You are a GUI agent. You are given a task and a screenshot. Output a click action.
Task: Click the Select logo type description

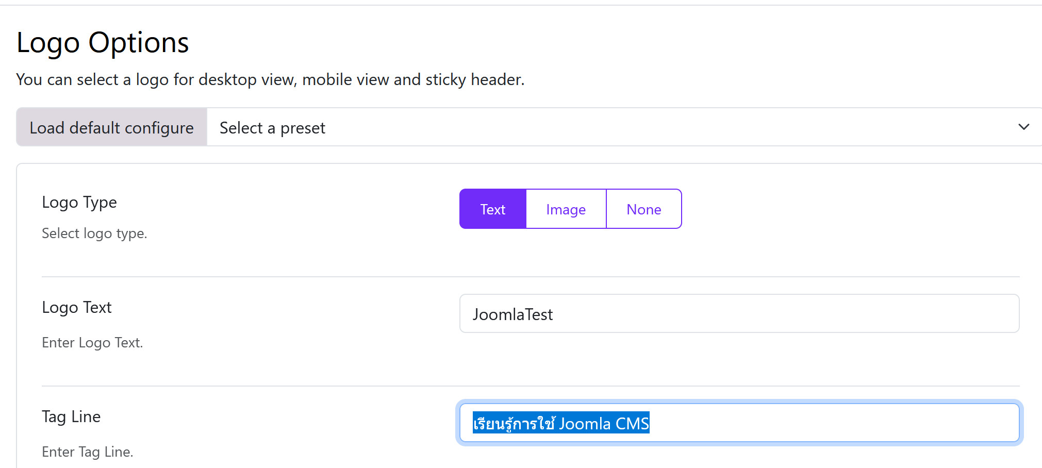[94, 233]
